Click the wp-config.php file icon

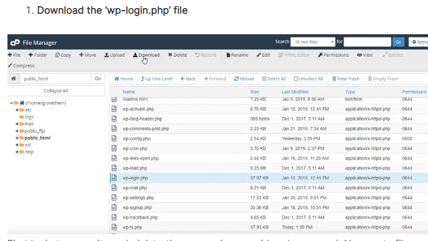[x=114, y=138]
